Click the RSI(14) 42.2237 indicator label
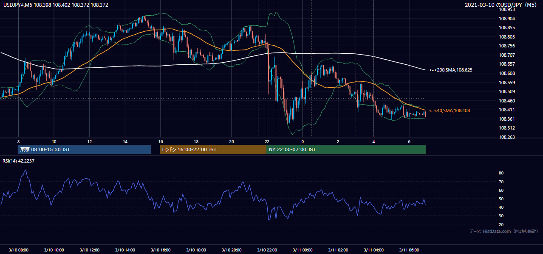Viewport: 543px width, 254px height. (x=19, y=161)
